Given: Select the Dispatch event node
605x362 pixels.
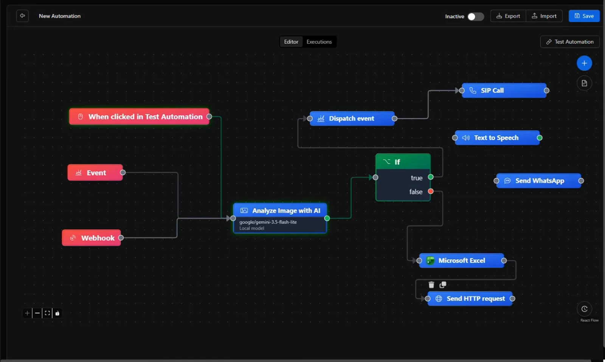Looking at the screenshot, I should [352, 118].
